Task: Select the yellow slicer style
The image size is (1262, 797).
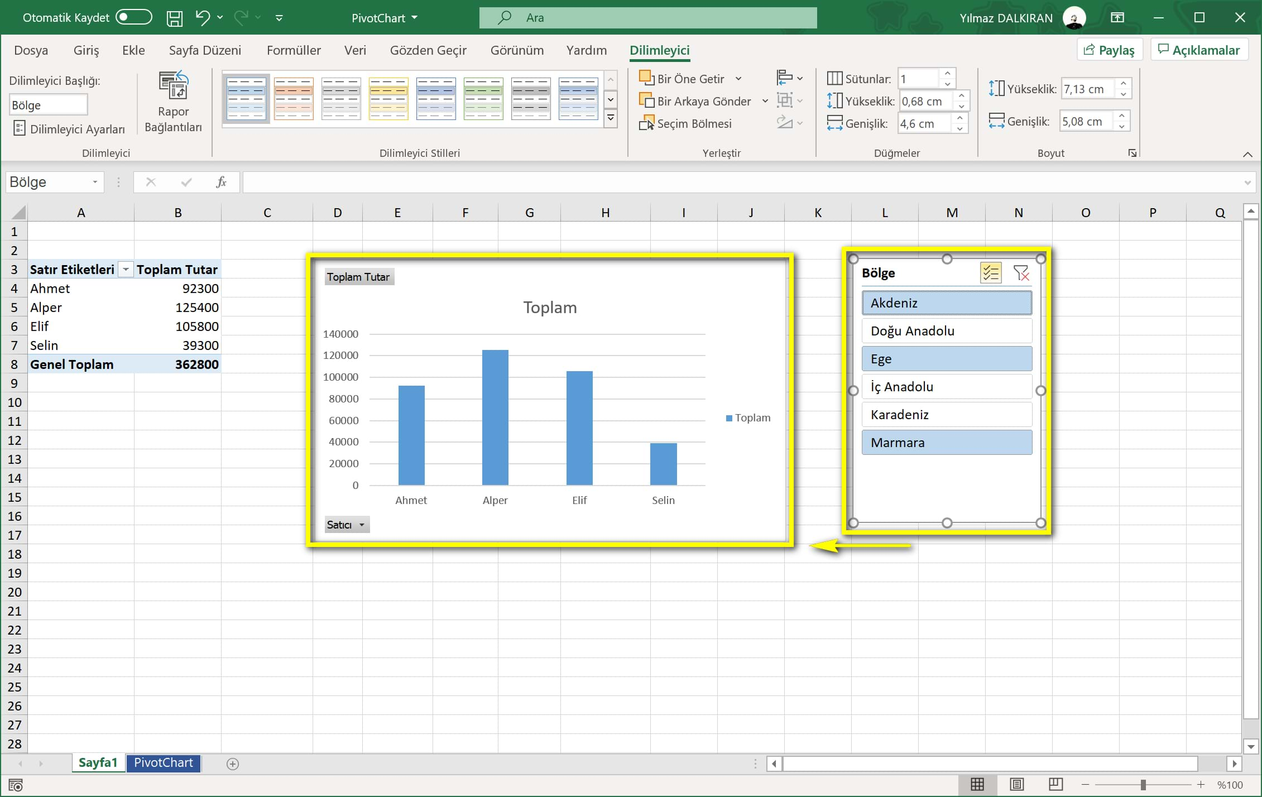Action: pyautogui.click(x=388, y=99)
